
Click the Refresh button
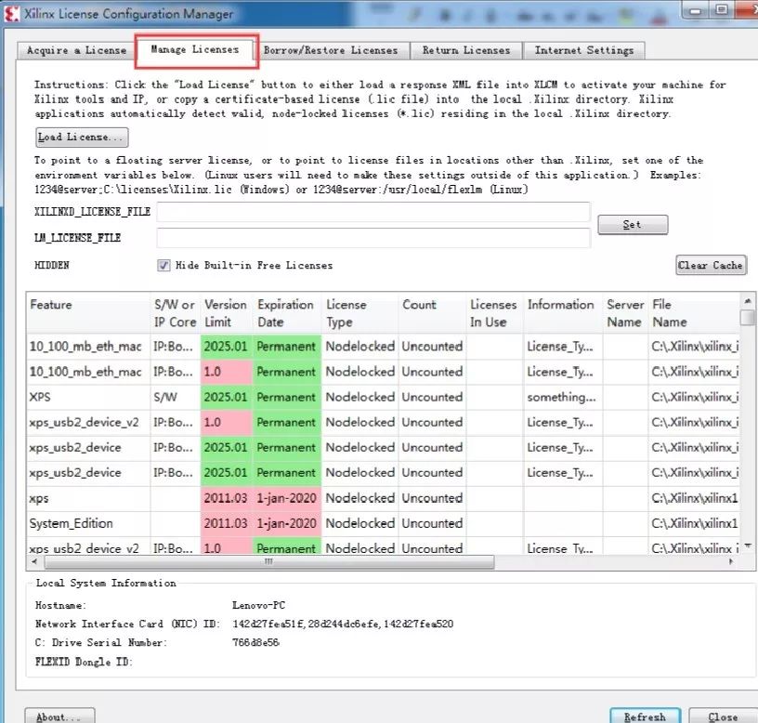pos(645,716)
